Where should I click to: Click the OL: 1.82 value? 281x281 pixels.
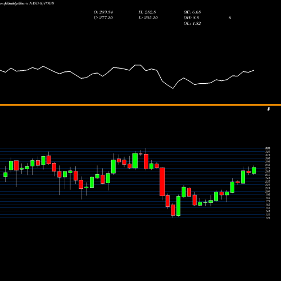pos(192,24)
